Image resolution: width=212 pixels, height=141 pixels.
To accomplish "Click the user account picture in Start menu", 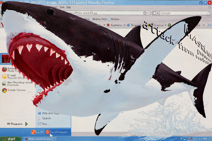I will click(x=6, y=59).
